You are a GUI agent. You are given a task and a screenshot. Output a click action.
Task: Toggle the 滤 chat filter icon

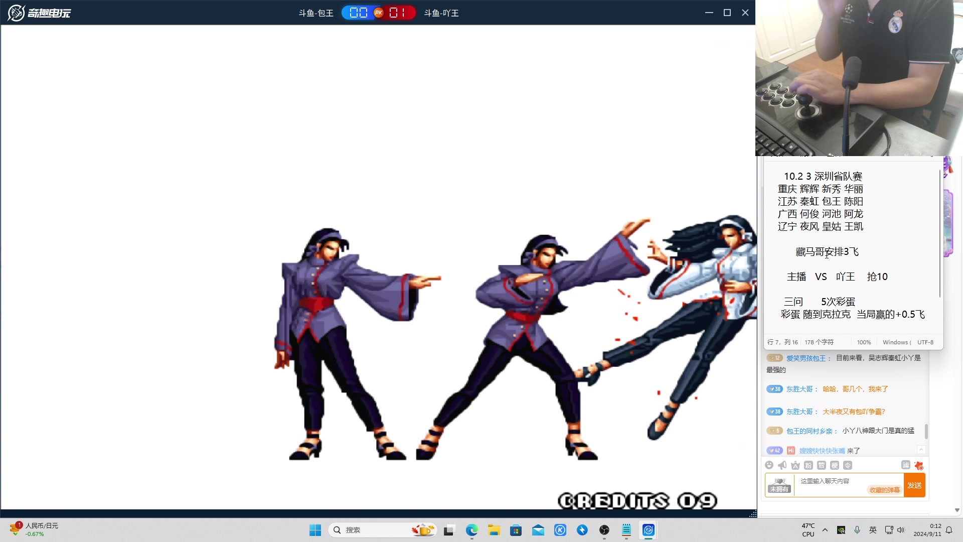pos(906,465)
